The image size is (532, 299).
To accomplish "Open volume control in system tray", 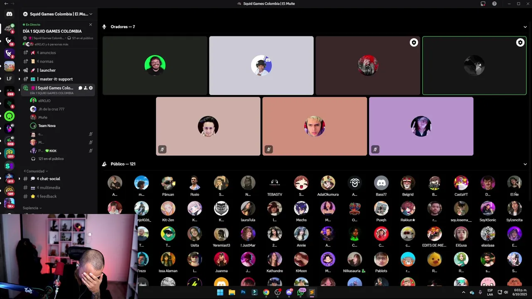I will coord(506,292).
